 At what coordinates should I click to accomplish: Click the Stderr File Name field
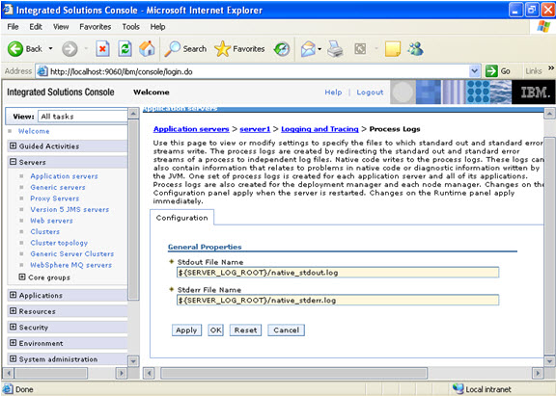click(x=338, y=300)
